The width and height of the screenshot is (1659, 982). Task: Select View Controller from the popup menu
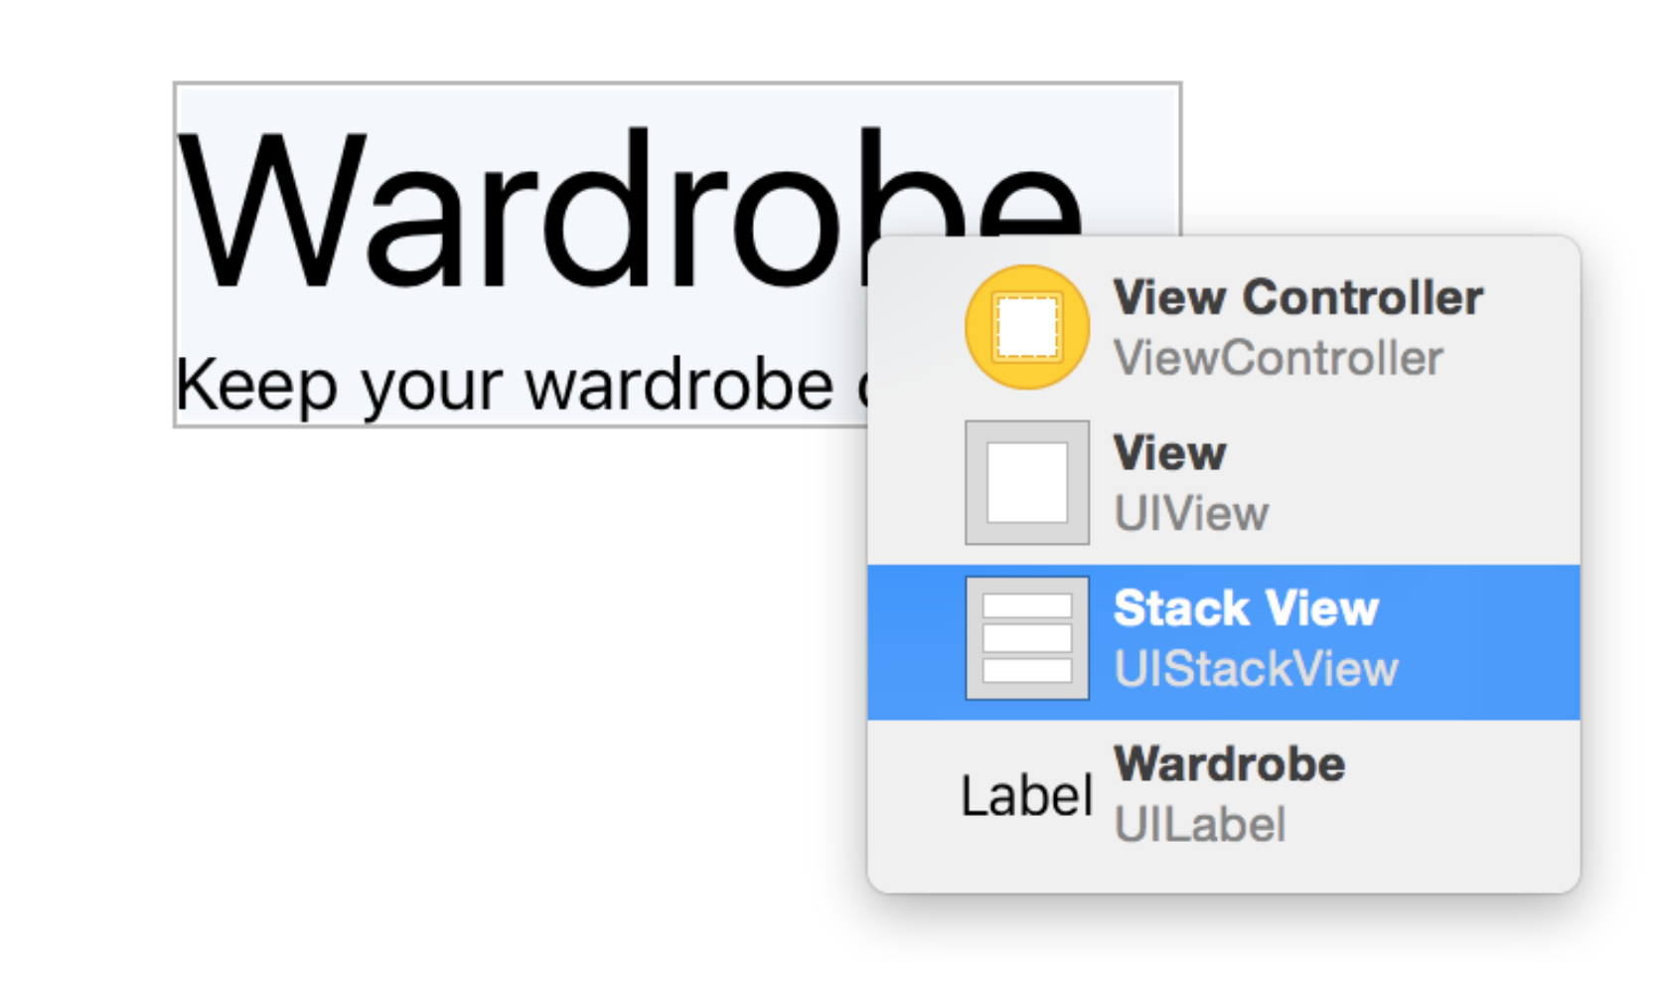pyautogui.click(x=1224, y=327)
